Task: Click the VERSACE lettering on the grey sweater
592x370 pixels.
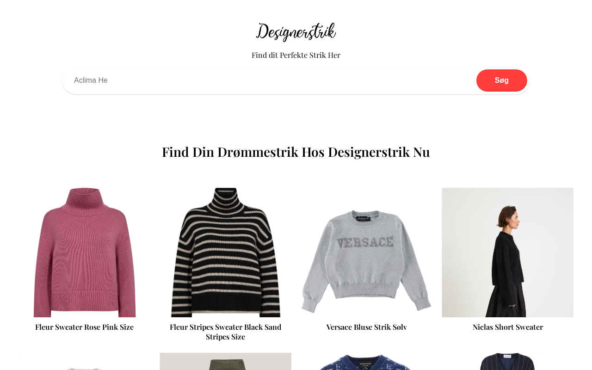Action: pyautogui.click(x=365, y=242)
